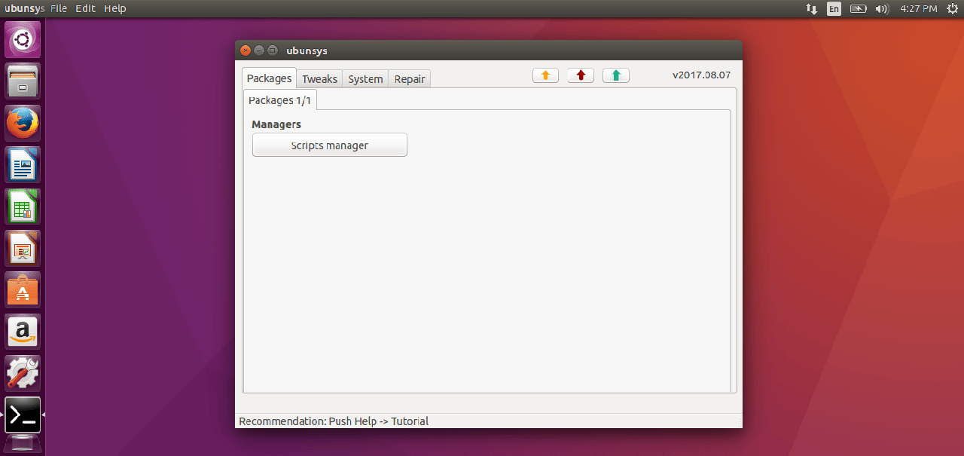Switch to the Terminal in the launcher

pyautogui.click(x=23, y=415)
